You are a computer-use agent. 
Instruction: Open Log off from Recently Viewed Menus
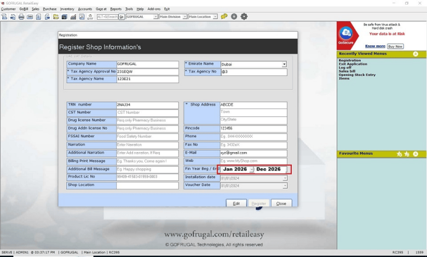coord(345,68)
